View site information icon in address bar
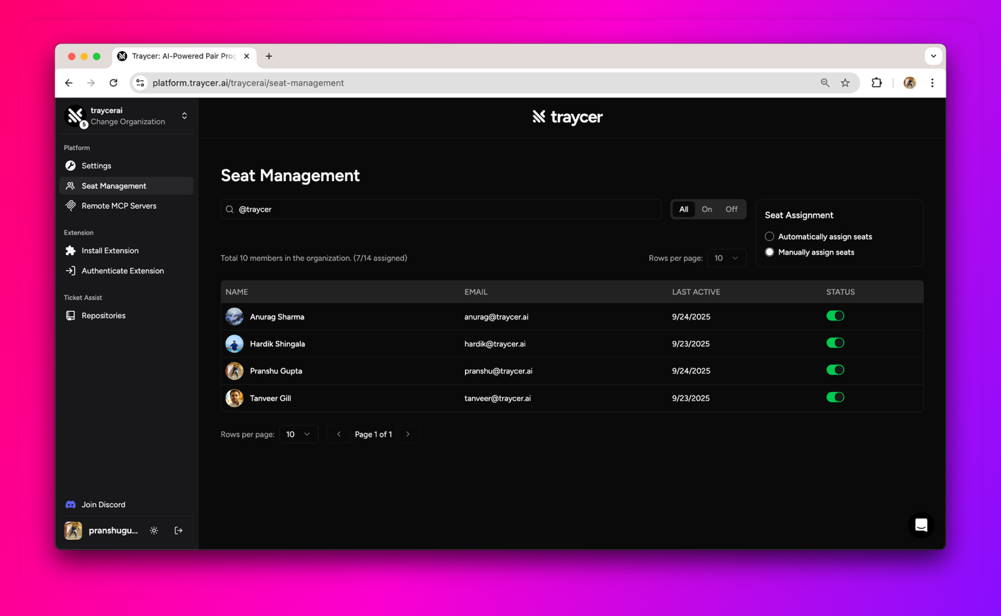Screen dimensions: 1001x616 [x=140, y=83]
